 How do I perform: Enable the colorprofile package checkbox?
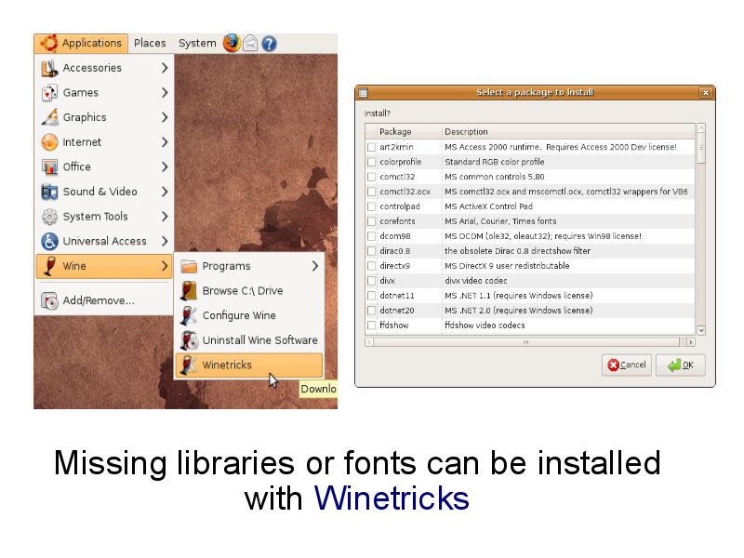click(x=371, y=162)
